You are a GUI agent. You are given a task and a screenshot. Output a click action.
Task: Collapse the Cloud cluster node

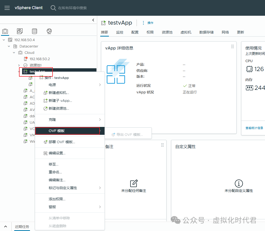[14, 53]
